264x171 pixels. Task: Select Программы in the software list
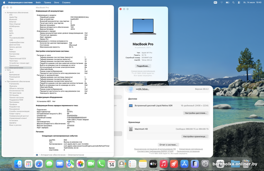pyautogui.click(x=14, y=102)
